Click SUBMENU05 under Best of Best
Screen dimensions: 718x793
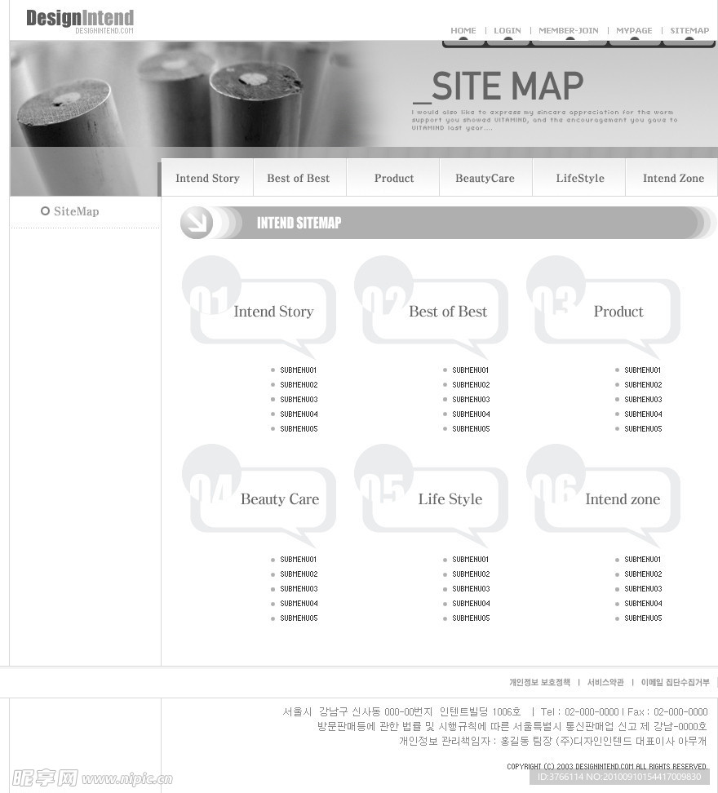point(471,429)
